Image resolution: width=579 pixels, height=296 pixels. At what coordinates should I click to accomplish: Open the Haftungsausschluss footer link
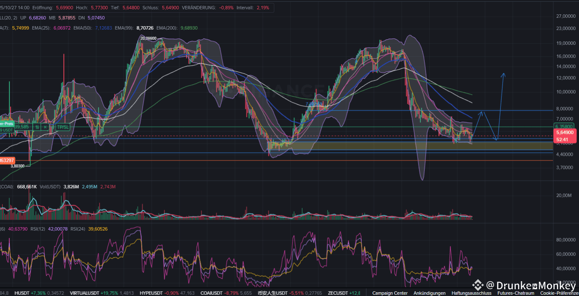tap(471, 293)
